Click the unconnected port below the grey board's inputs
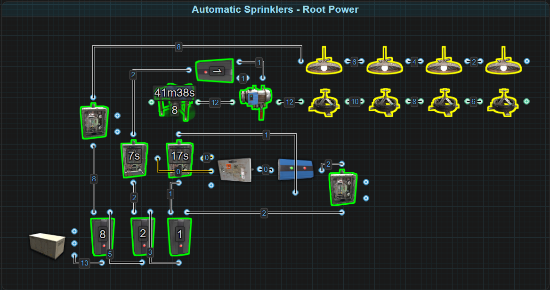550x290 pixels. (x=211, y=185)
